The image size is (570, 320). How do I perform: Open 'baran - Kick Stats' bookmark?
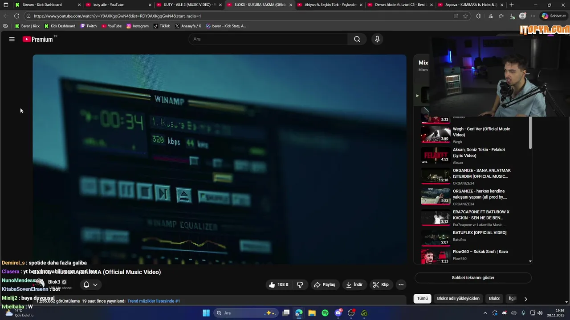[226, 26]
